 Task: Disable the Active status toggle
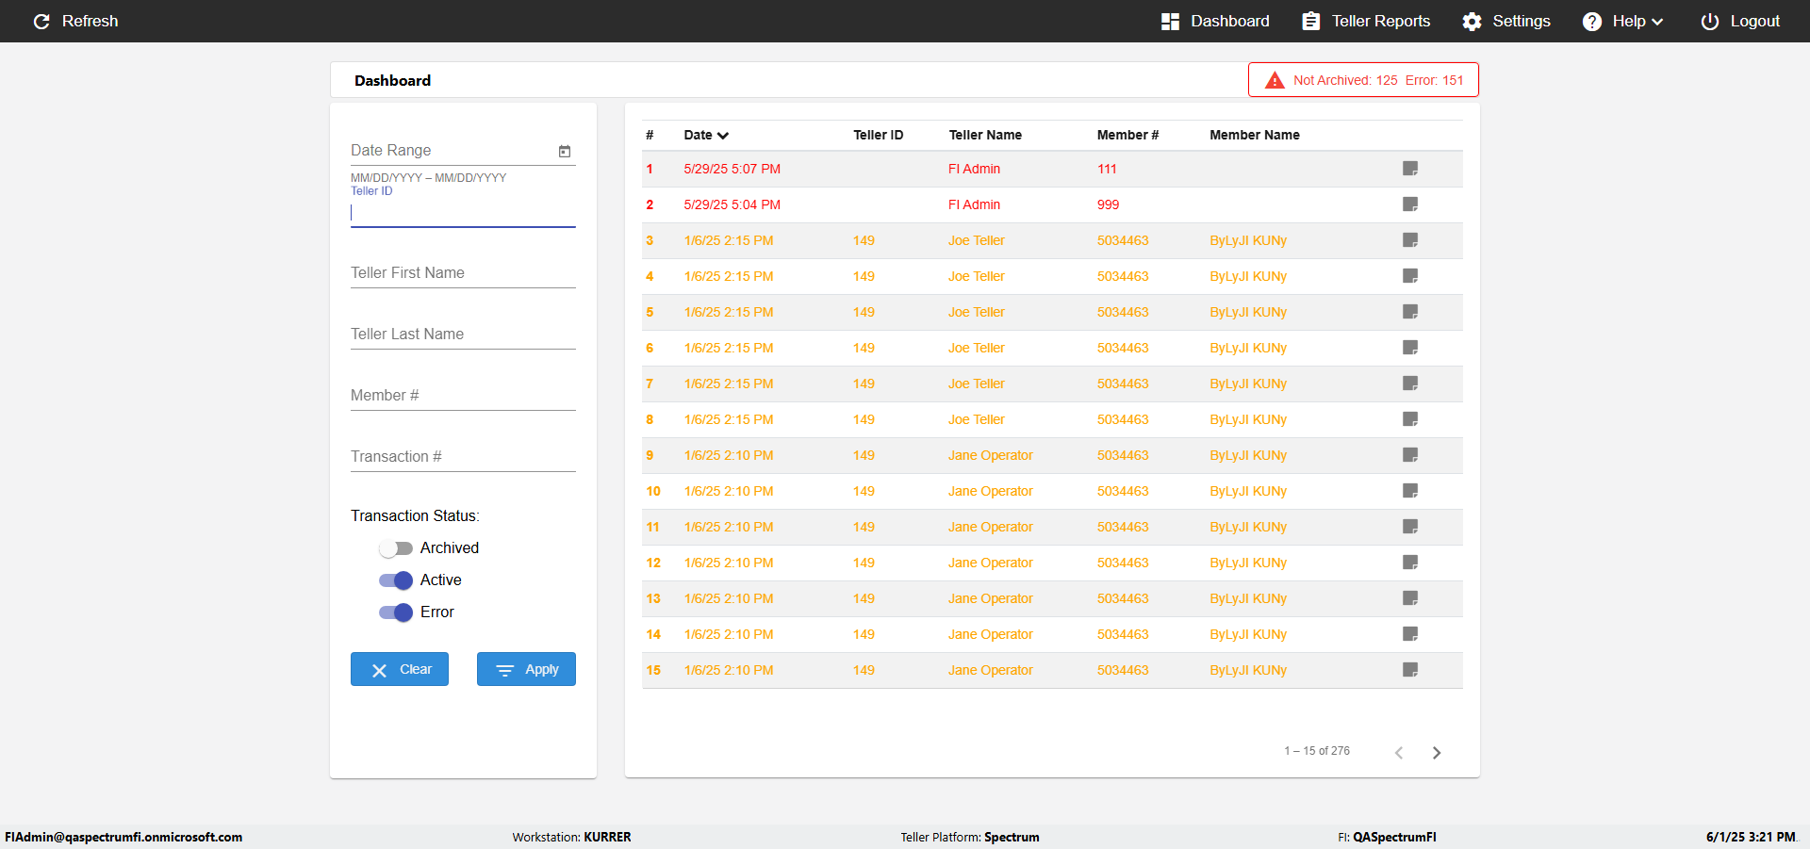pyautogui.click(x=396, y=580)
